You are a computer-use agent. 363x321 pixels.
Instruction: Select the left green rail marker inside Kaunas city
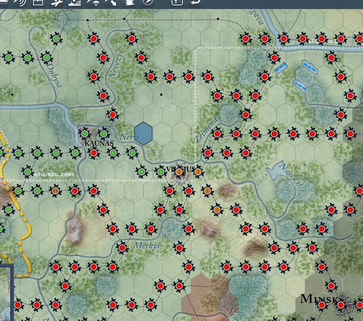[x=84, y=133]
